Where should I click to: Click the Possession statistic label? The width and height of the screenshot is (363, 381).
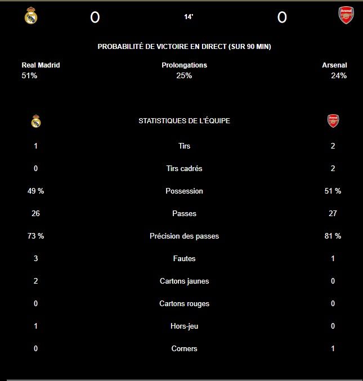point(184,191)
